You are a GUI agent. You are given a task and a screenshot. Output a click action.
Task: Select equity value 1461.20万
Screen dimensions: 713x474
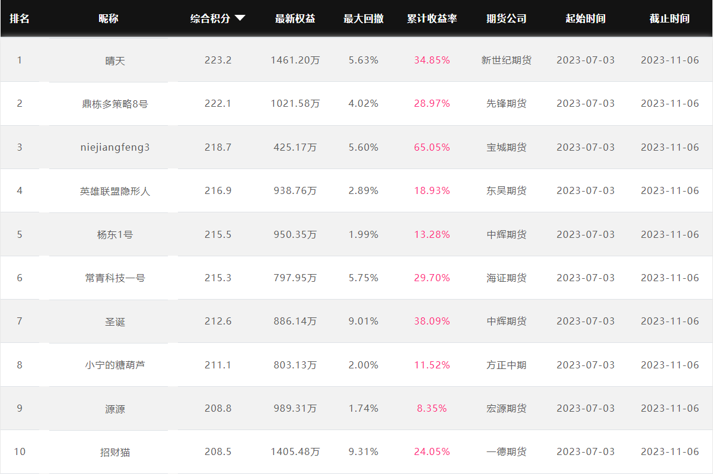[x=295, y=60]
